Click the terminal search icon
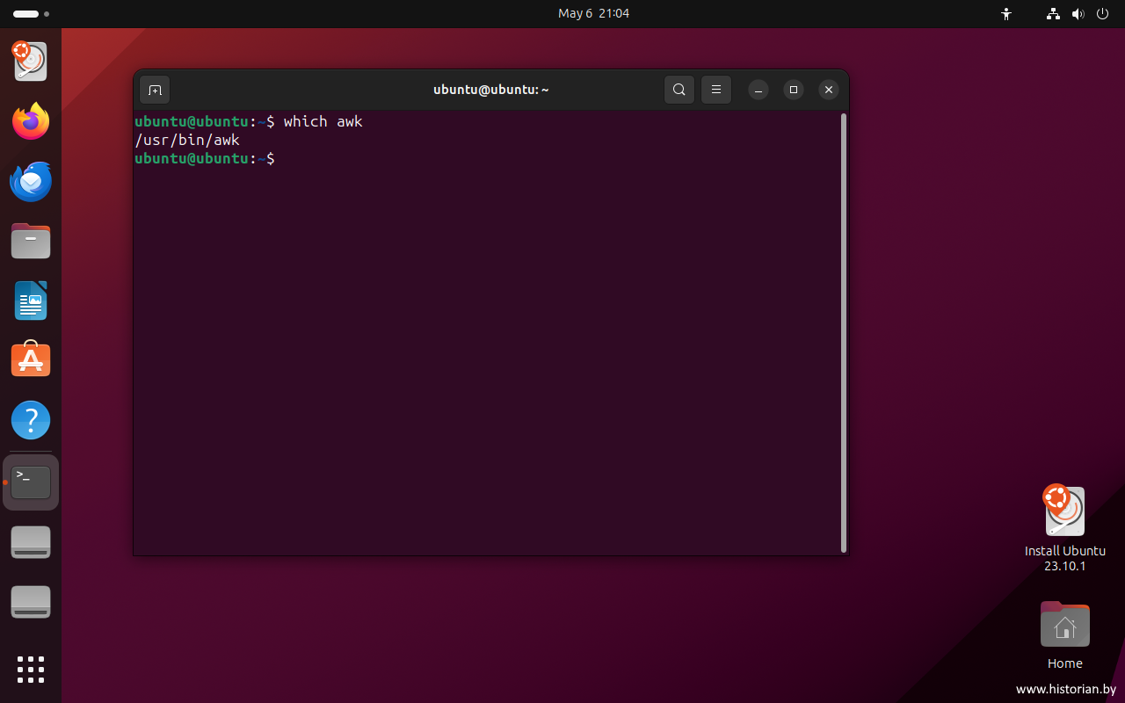Viewport: 1125px width, 703px height. [679, 90]
